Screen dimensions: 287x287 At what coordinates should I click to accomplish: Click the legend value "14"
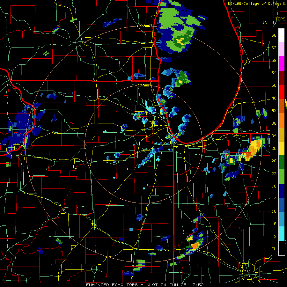[274, 199]
